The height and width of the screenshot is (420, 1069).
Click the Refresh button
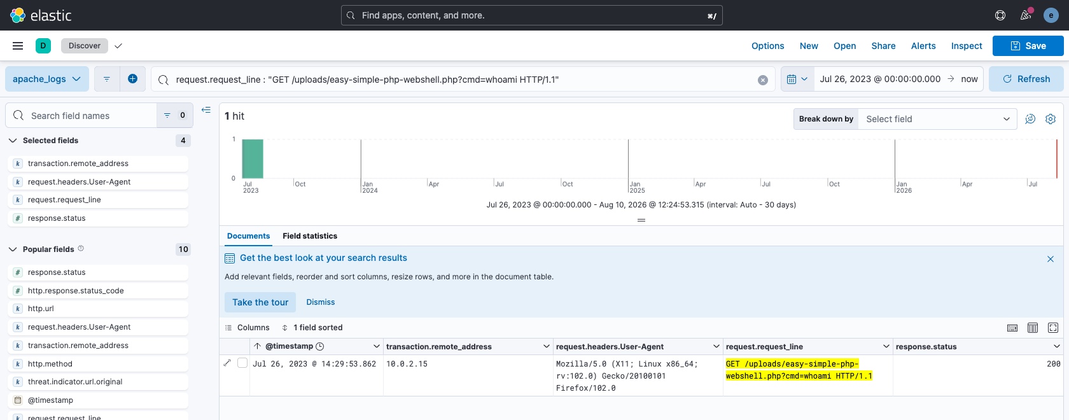[1026, 79]
